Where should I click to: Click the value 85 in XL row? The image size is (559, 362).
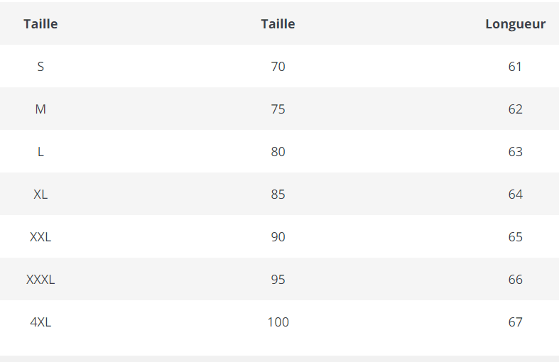[278, 194]
